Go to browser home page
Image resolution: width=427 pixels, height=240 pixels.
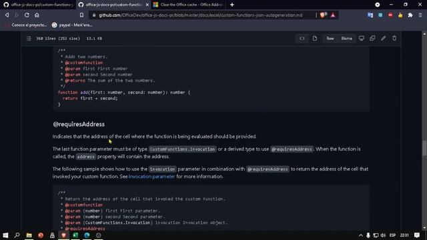[37, 15]
